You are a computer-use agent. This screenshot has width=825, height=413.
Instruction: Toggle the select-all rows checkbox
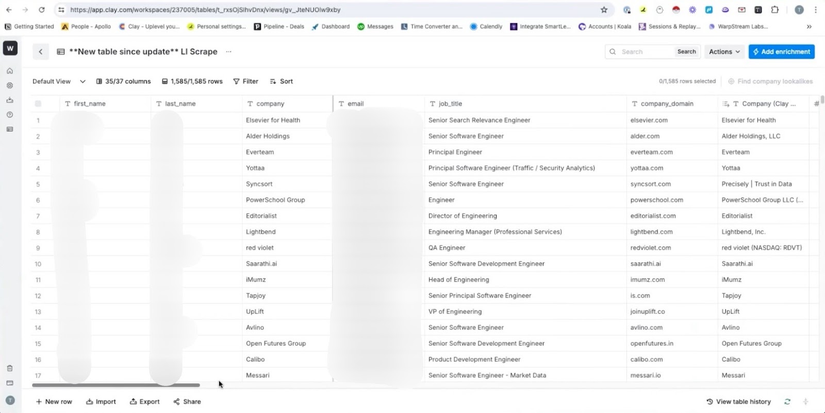pos(38,104)
